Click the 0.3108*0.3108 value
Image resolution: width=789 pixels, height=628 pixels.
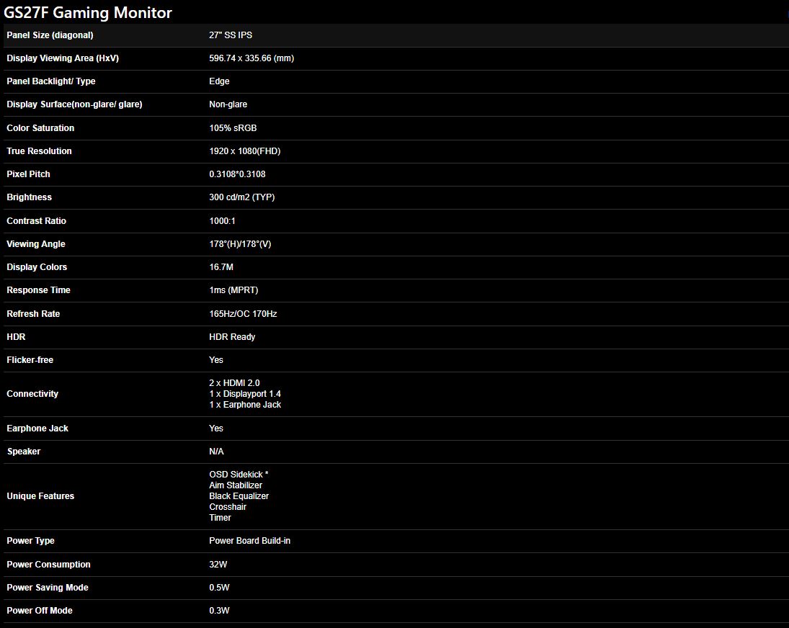[x=237, y=174]
